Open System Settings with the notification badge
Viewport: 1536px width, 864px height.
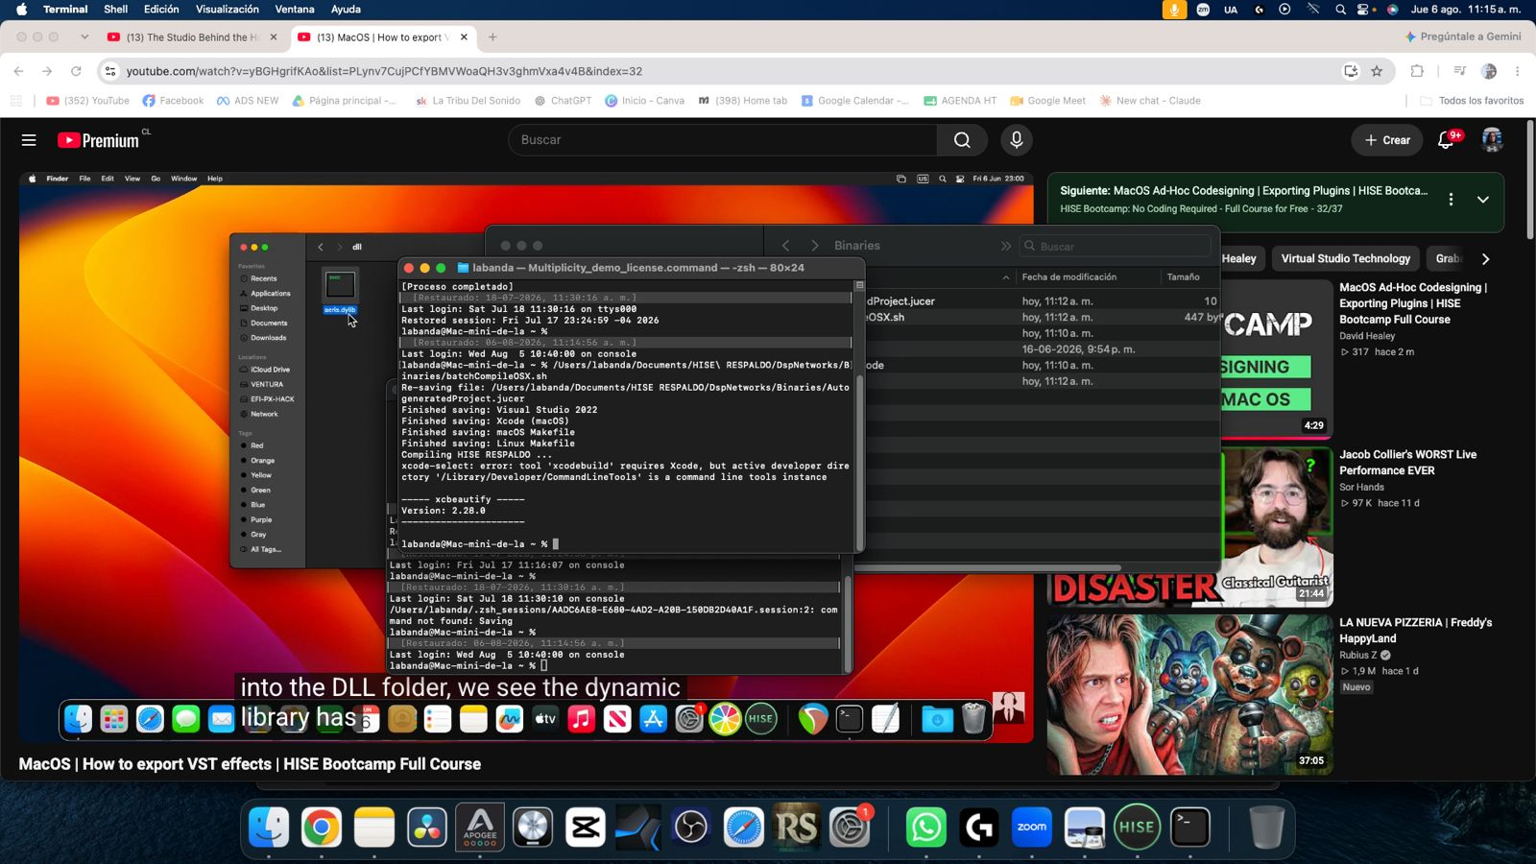tap(850, 828)
